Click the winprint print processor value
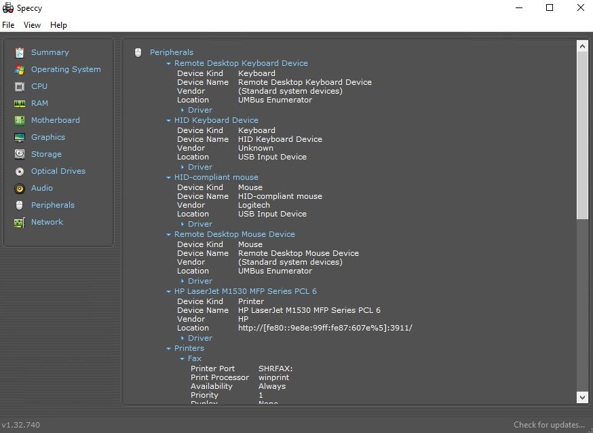The image size is (593, 433). point(274,377)
